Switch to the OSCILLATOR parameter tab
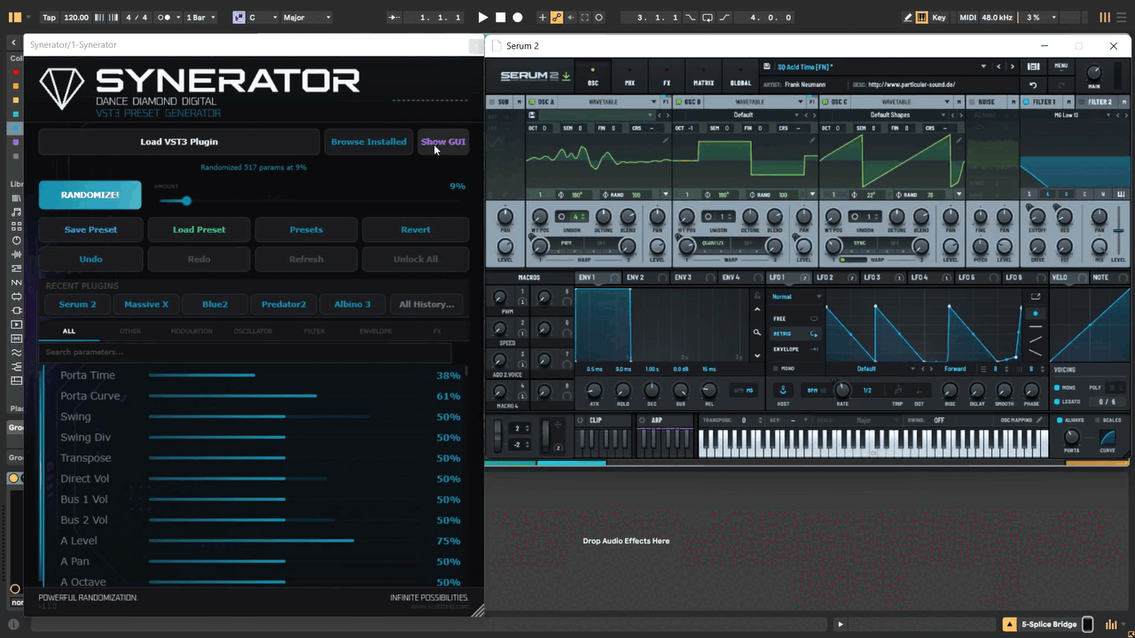This screenshot has height=638, width=1135. [253, 331]
